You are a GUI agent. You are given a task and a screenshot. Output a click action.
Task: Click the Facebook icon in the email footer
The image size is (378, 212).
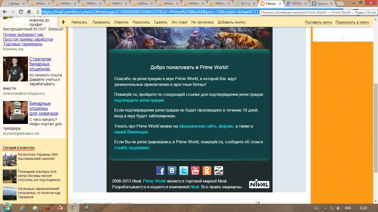pyautogui.click(x=160, y=171)
